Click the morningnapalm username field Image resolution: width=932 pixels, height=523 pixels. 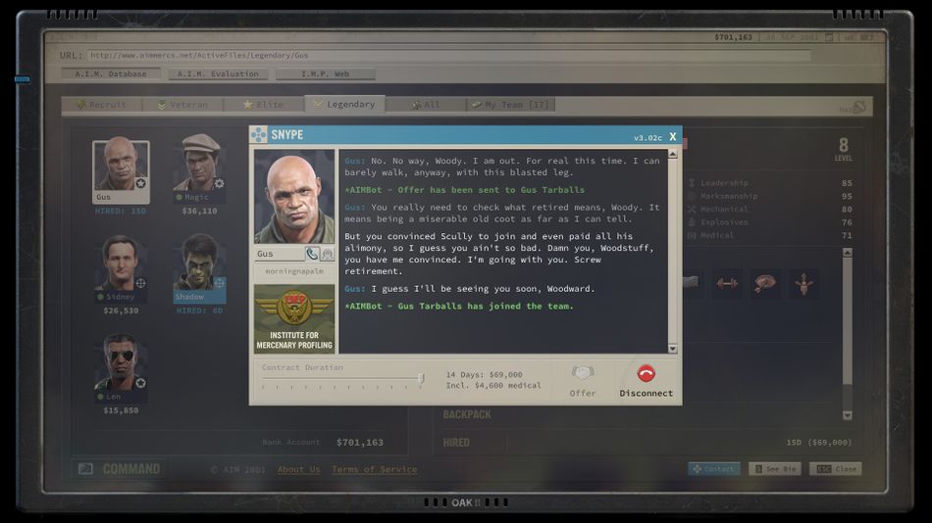[294, 271]
